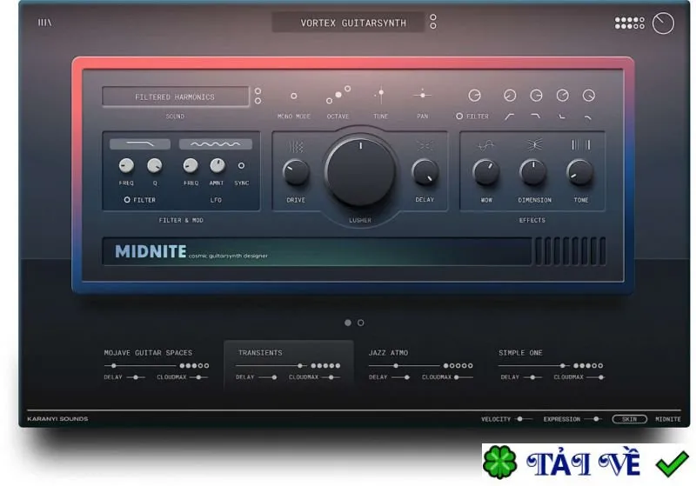The image size is (696, 486).
Task: Click the Delay effect icon above its knob
Action: 425,145
